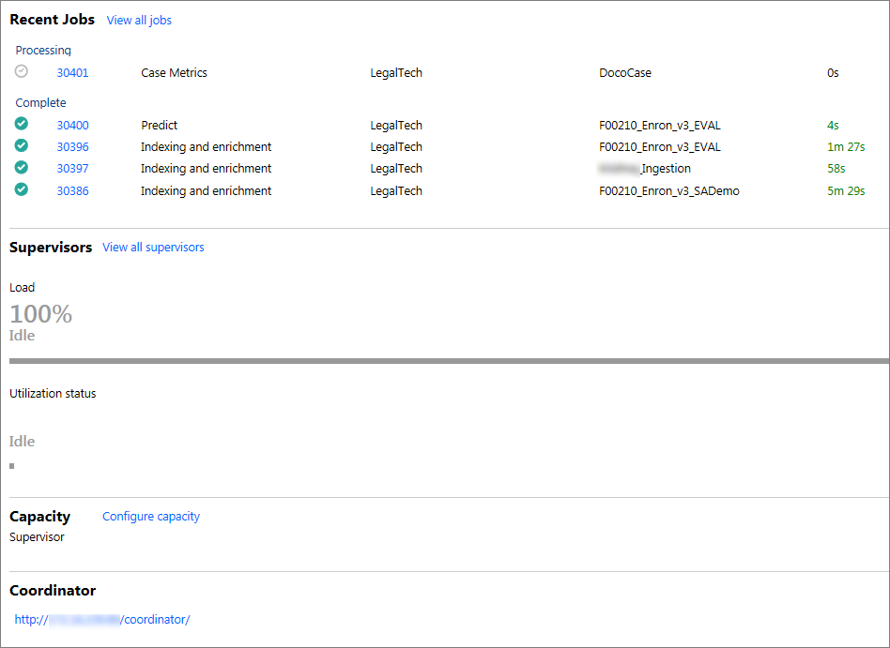
Task: Open View all jobs
Action: click(138, 20)
